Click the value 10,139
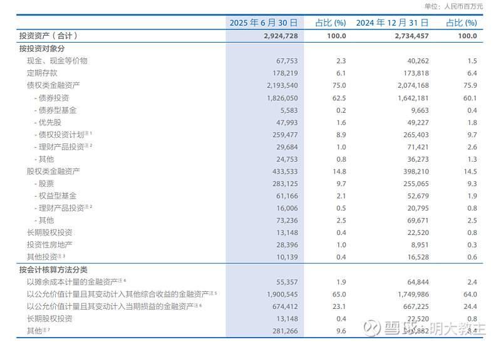The image size is (501, 344). (287, 257)
